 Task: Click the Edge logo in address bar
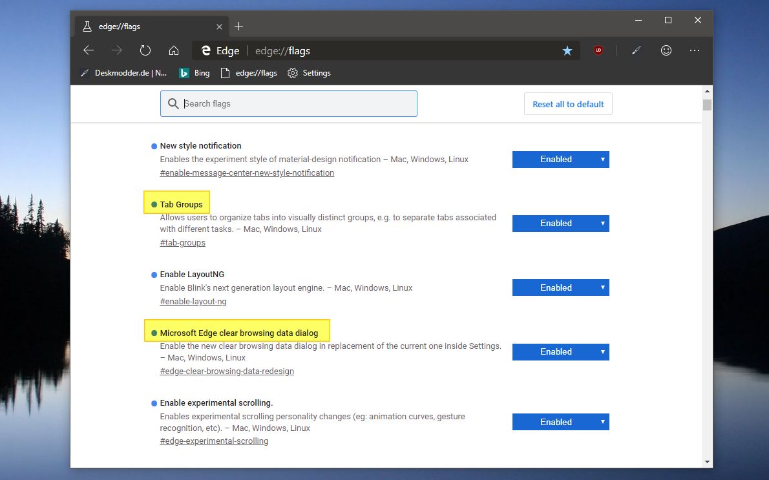tap(206, 50)
